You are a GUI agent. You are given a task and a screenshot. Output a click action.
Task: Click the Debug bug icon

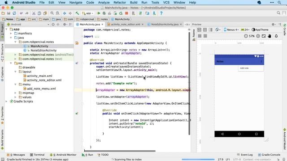coord(104,13)
